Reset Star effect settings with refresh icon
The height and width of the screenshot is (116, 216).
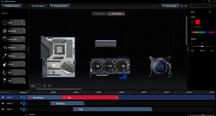tap(210, 12)
